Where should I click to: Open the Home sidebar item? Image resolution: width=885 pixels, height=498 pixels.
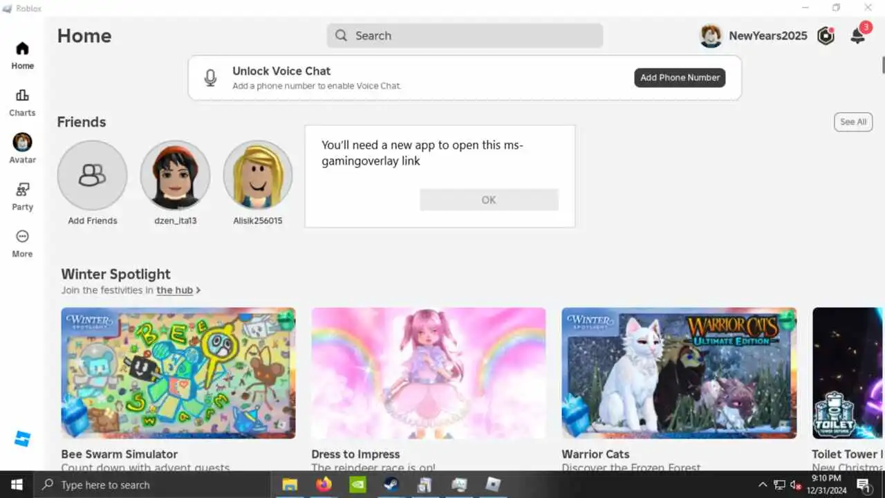tap(22, 55)
